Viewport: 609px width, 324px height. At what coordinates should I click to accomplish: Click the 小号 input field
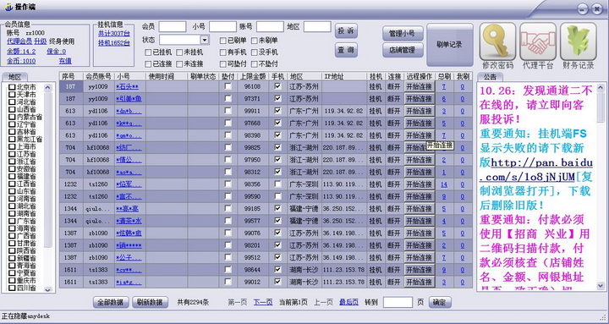point(222,26)
